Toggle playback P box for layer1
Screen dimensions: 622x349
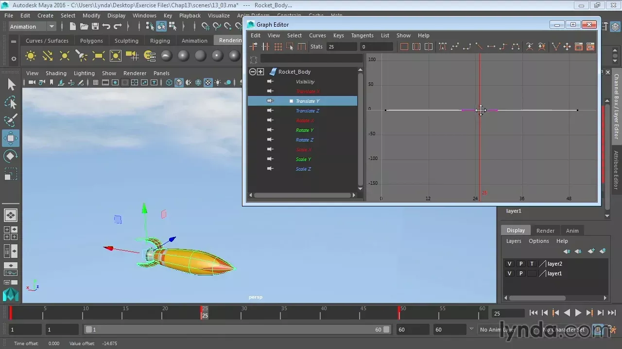(x=521, y=273)
